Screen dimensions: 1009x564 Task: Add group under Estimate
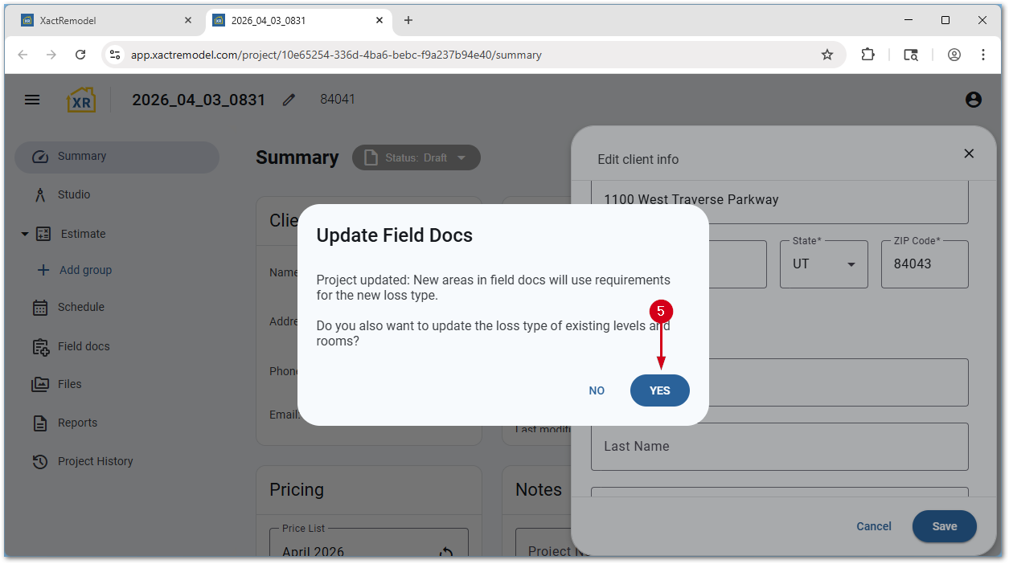coord(85,270)
